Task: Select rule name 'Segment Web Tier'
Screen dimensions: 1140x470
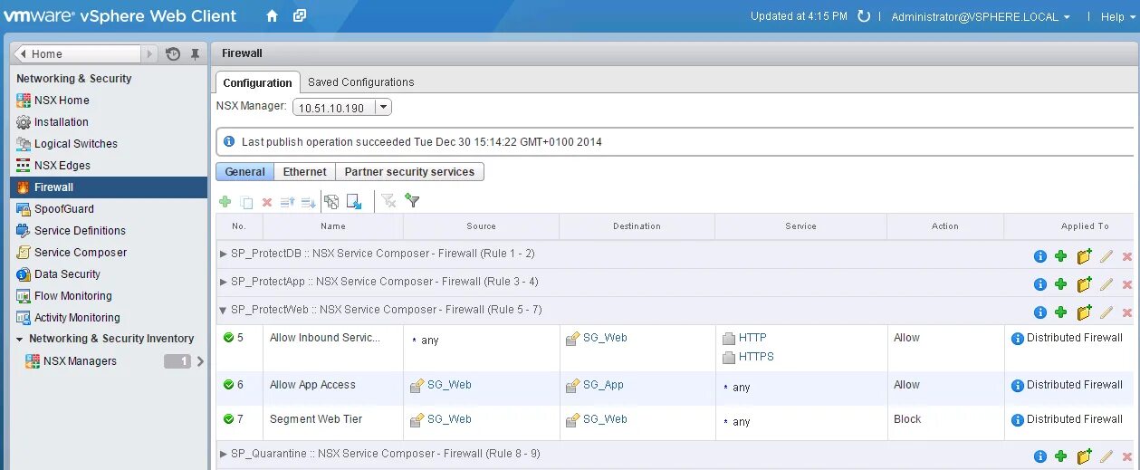Action: pos(317,419)
